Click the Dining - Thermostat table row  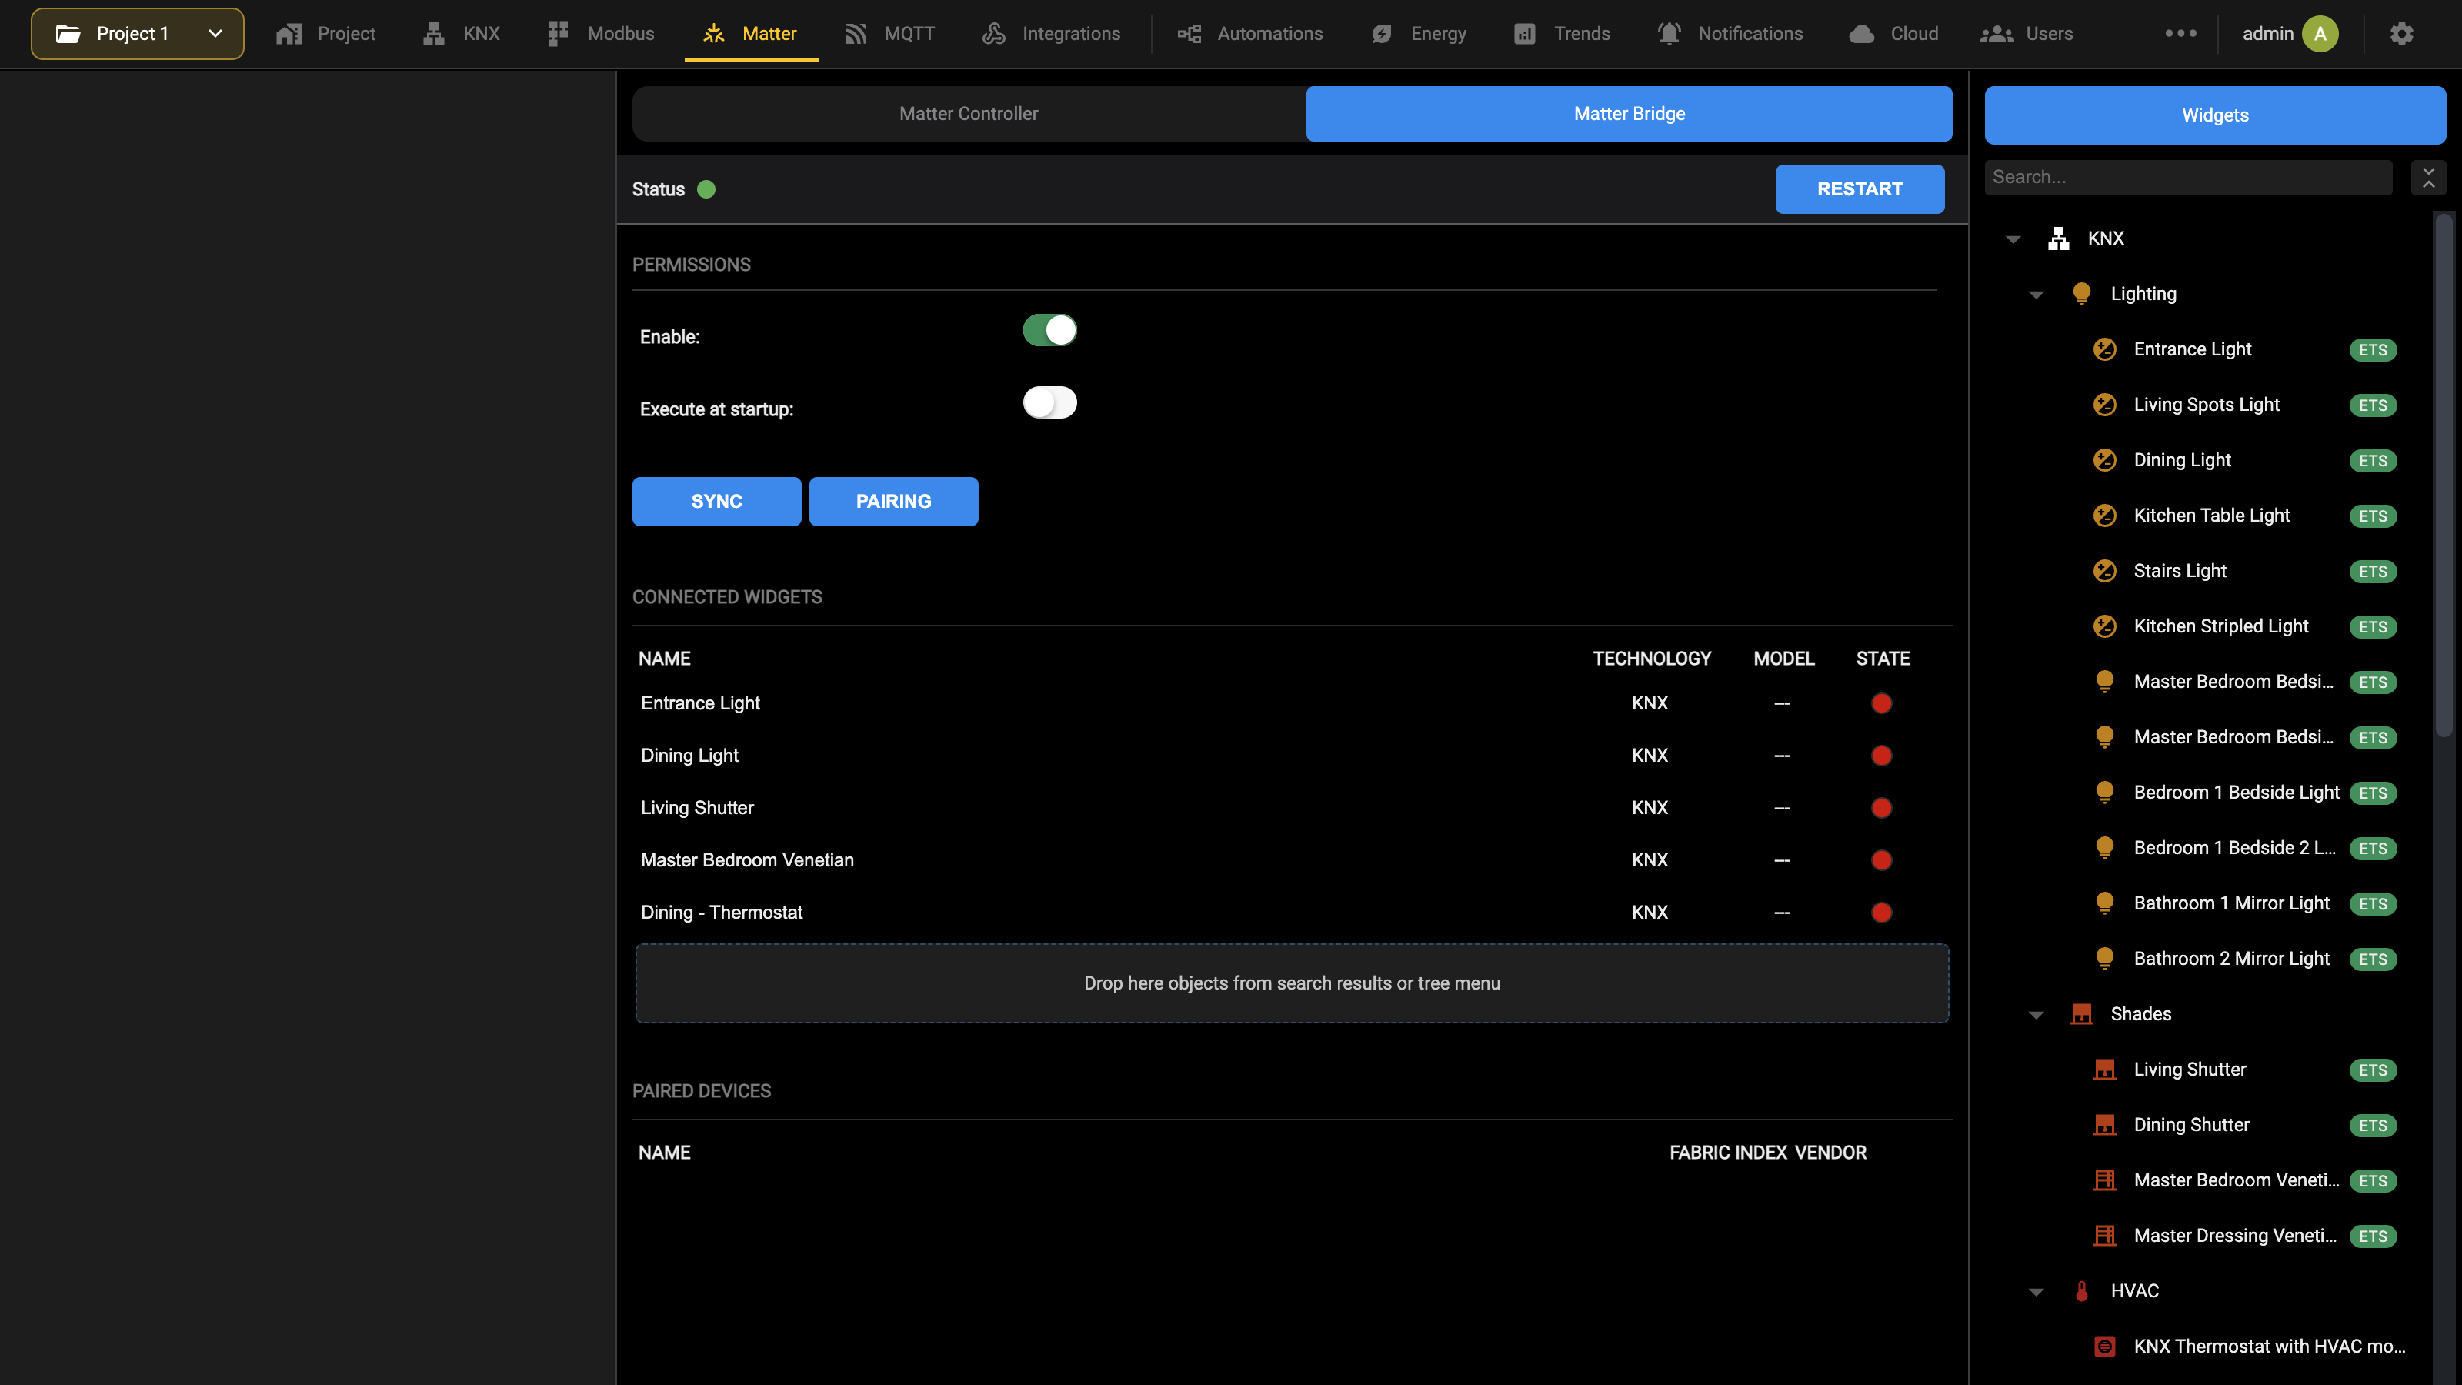click(1291, 913)
